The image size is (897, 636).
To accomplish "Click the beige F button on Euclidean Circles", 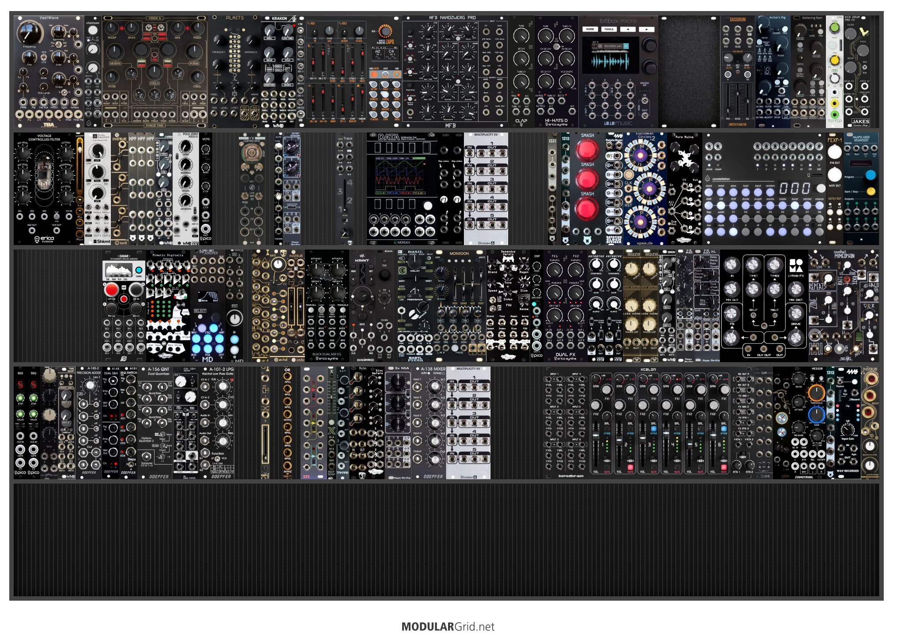I will (x=629, y=175).
